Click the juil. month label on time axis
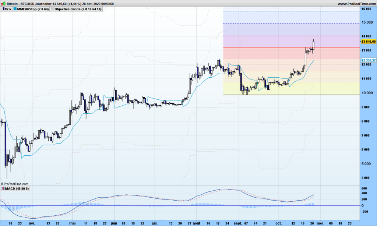Image resolution: width=377 pixels, height=226 pixels. click(155, 223)
